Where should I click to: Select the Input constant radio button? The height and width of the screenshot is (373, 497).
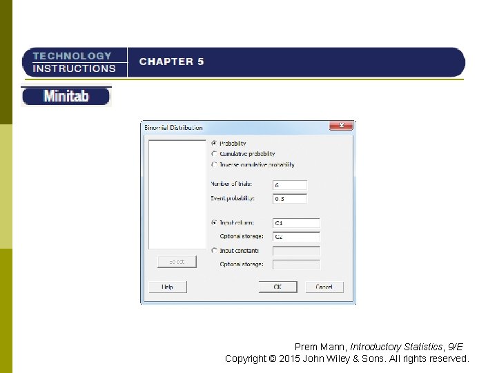(x=214, y=251)
